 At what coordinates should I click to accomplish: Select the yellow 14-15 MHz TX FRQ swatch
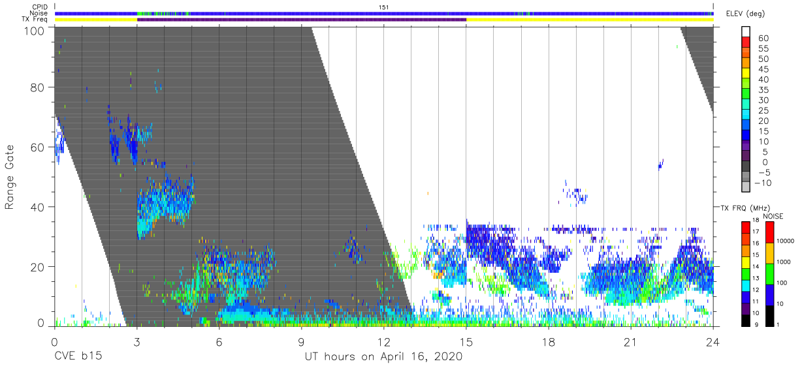click(745, 262)
